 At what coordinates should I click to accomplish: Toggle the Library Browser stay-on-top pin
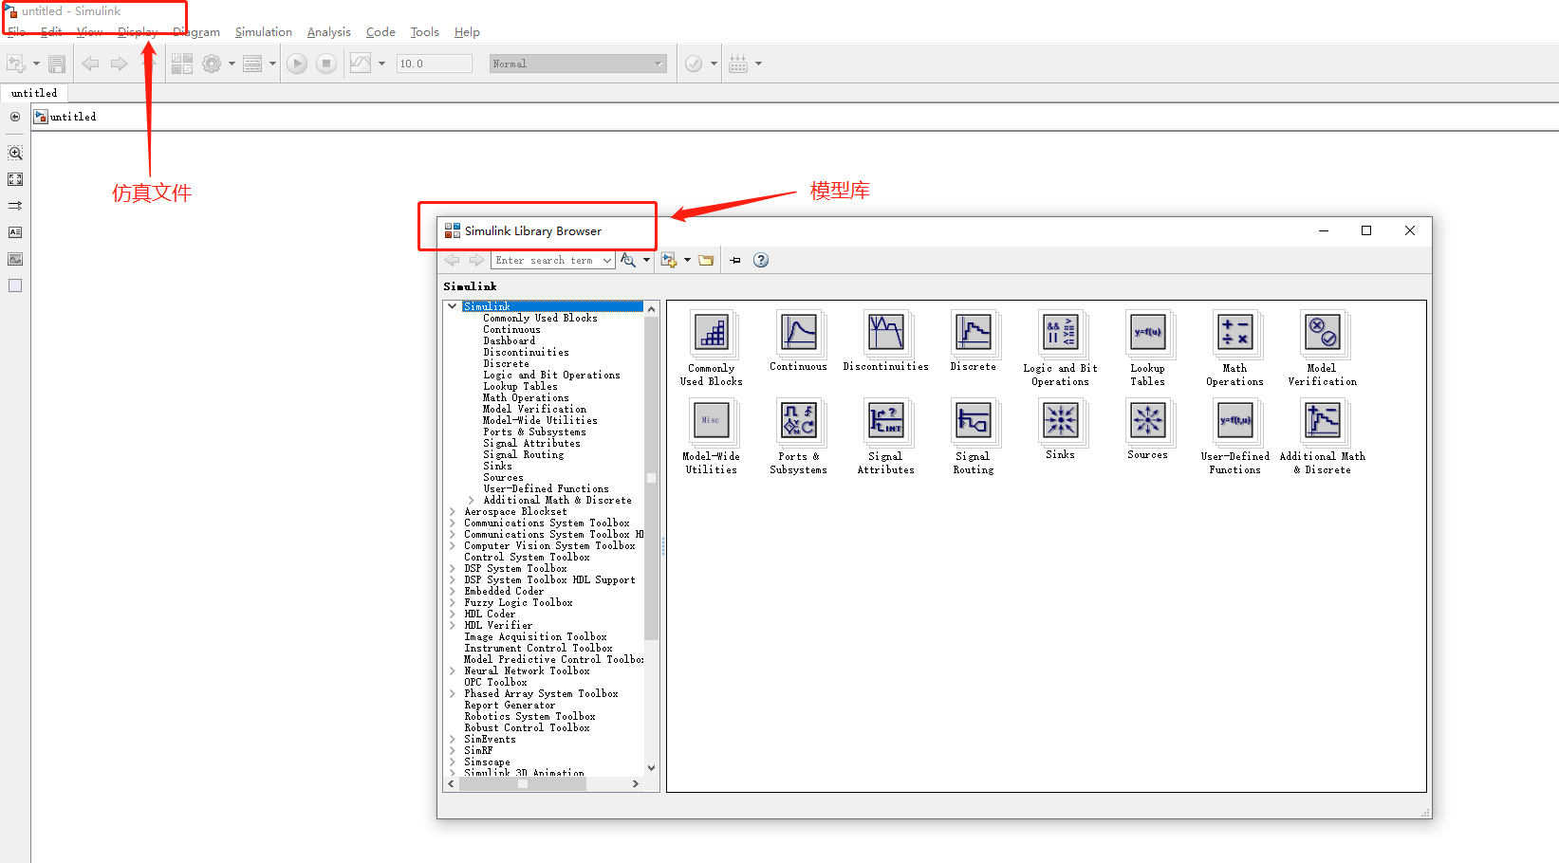[x=735, y=260]
